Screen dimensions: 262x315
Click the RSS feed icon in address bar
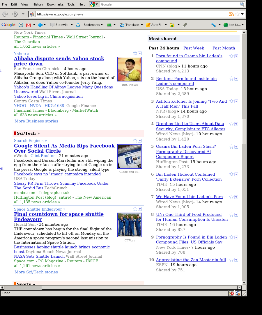point(231,14)
